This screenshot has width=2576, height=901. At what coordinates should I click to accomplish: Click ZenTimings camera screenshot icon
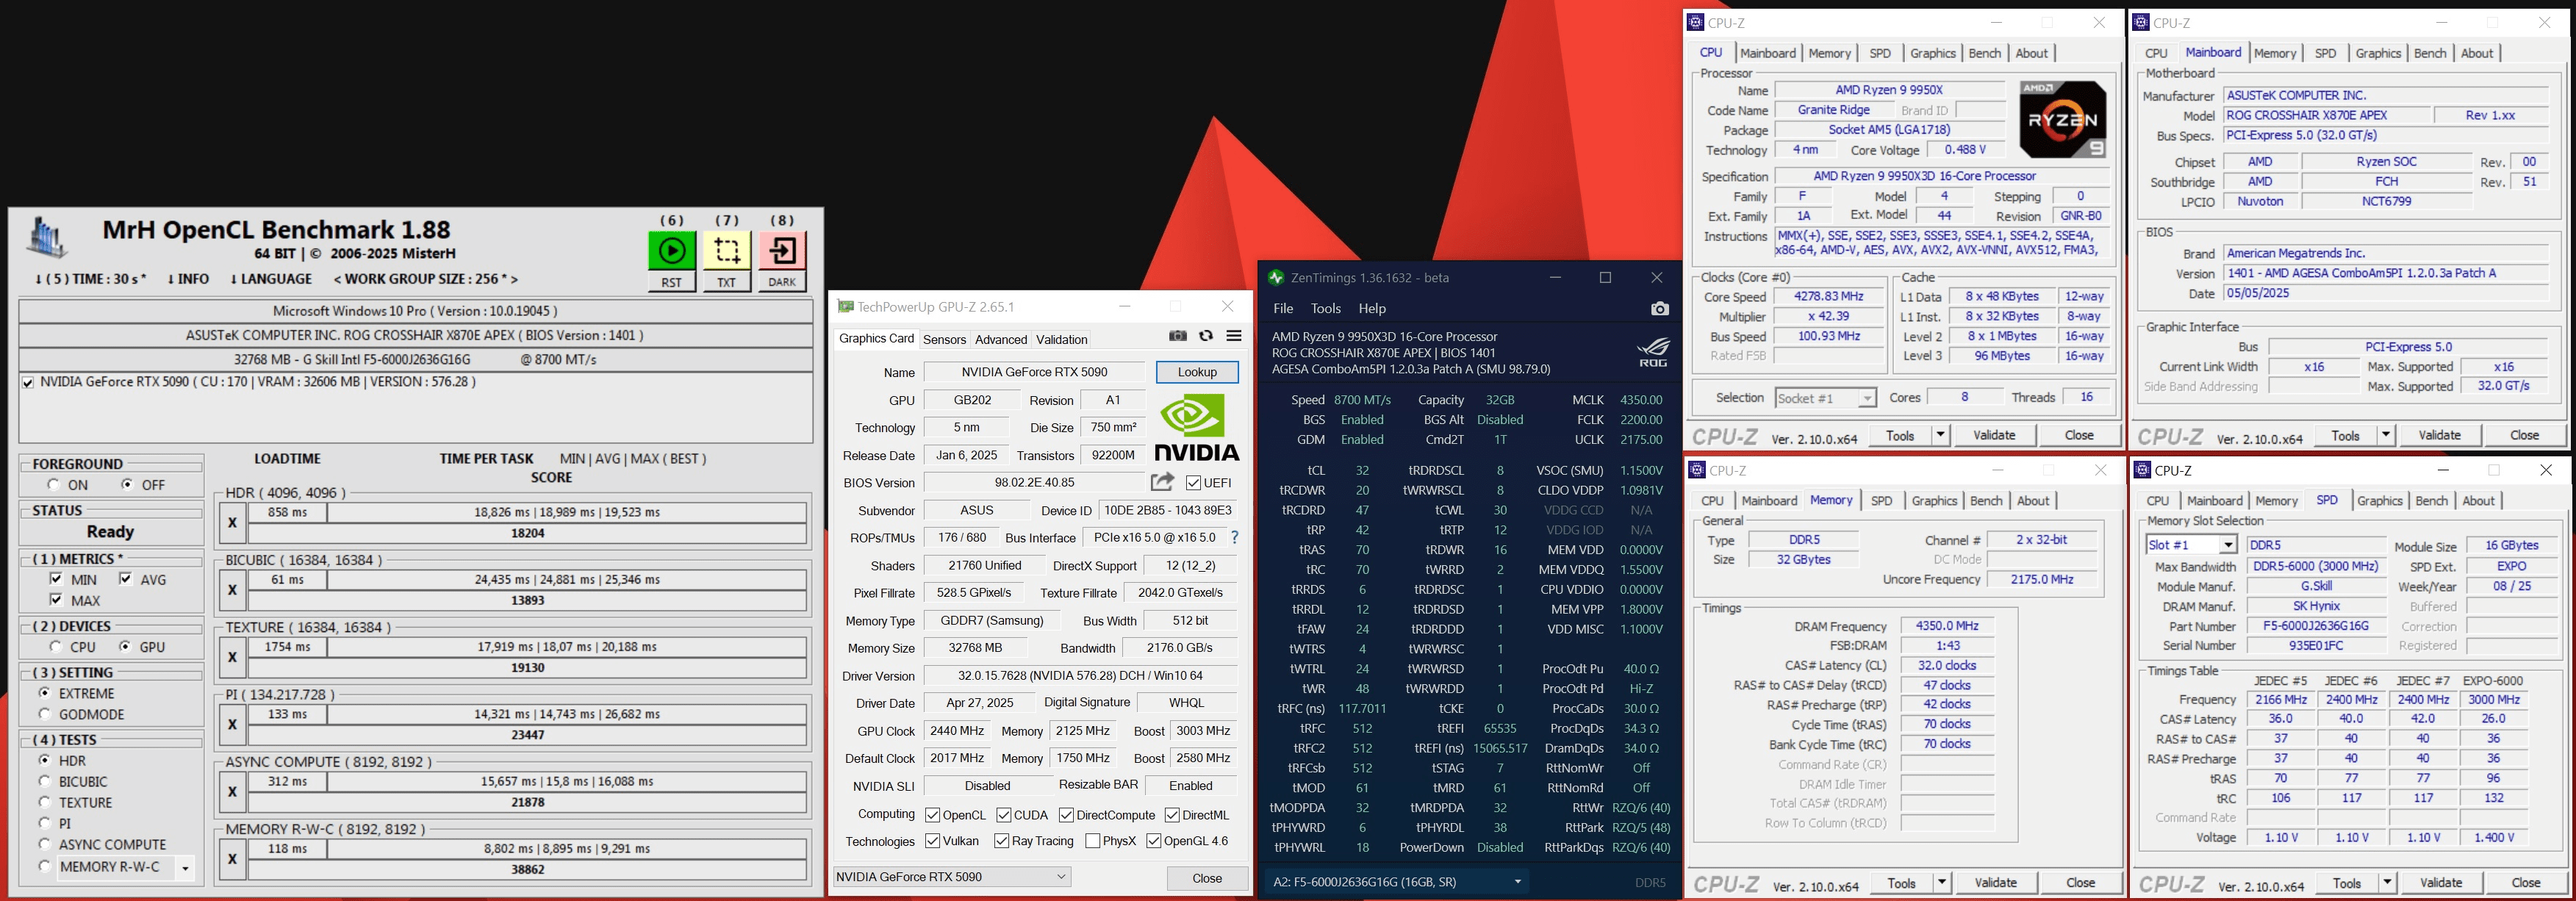1660,309
